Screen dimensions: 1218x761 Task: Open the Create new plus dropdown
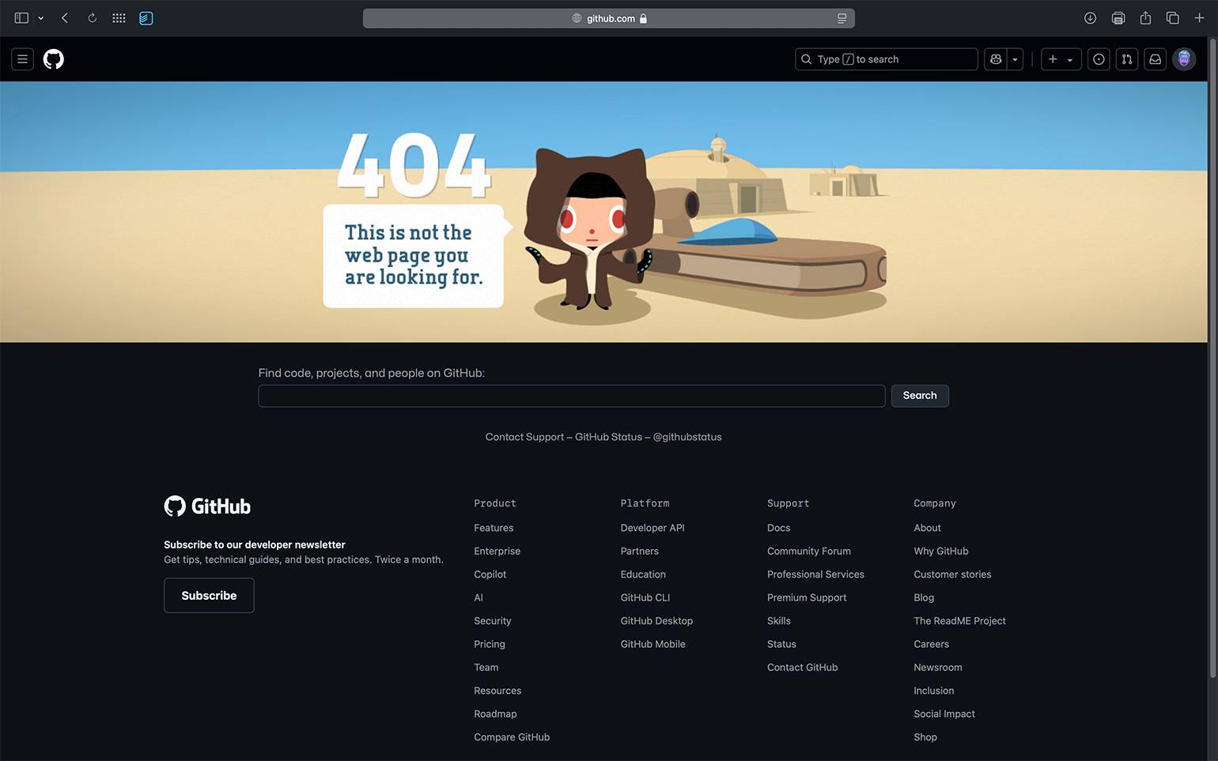1061,59
